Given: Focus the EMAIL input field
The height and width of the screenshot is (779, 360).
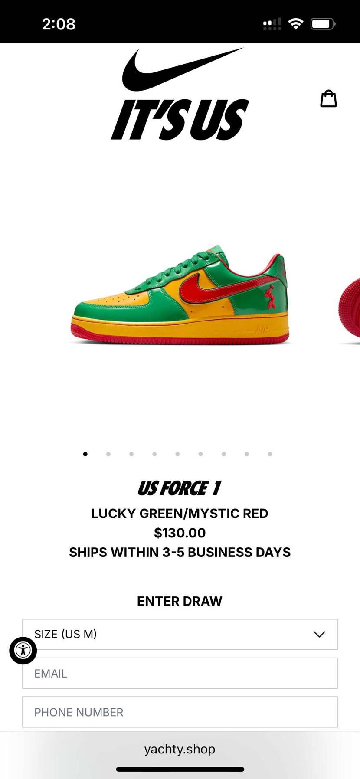Looking at the screenshot, I should coord(180,673).
